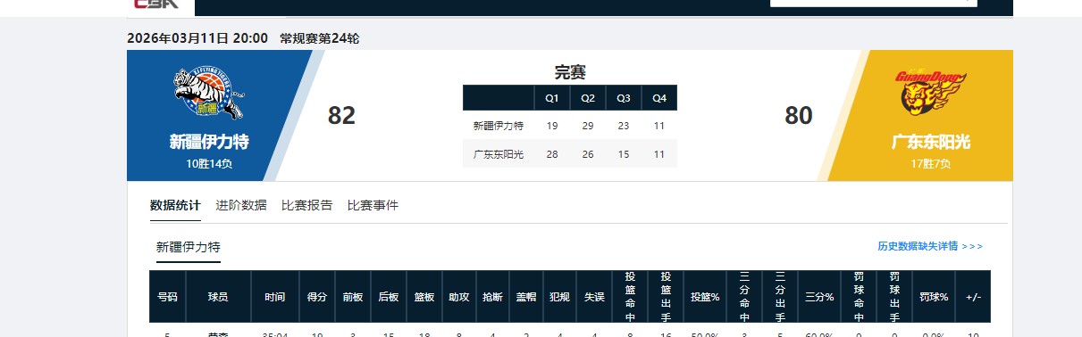Viewport: 1082px width, 337px height.
Task: Click 广东东阳光's Q2 score 26
Action: 588,154
